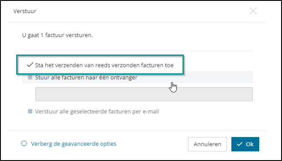Click the label Verstuur alle geselecteerde facturen per e-mail
This screenshot has width=282, height=161.
pos(97,111)
